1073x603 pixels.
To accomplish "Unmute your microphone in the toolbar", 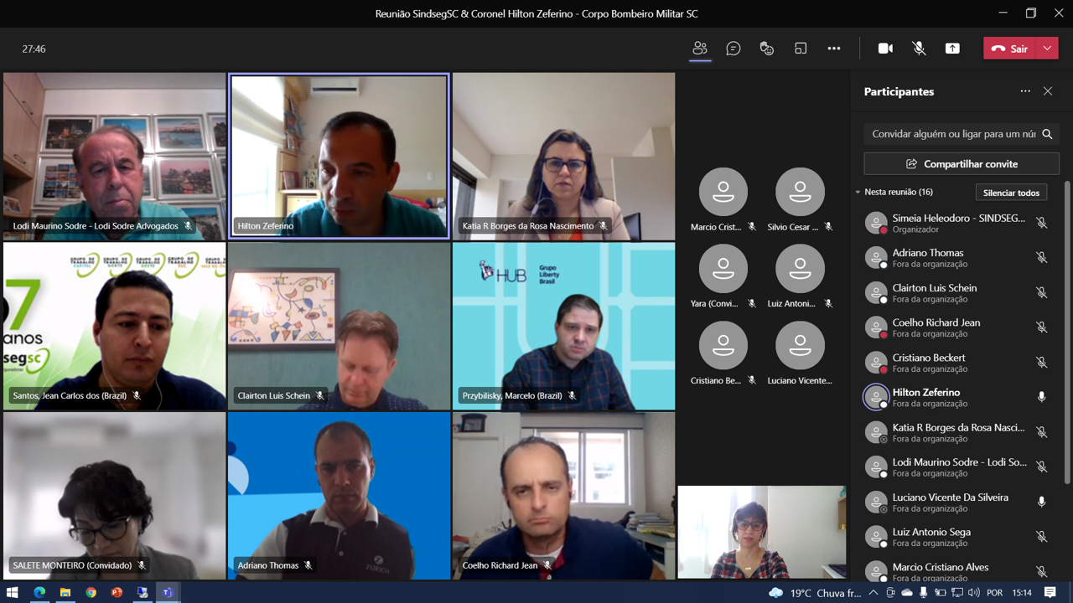I will [919, 49].
